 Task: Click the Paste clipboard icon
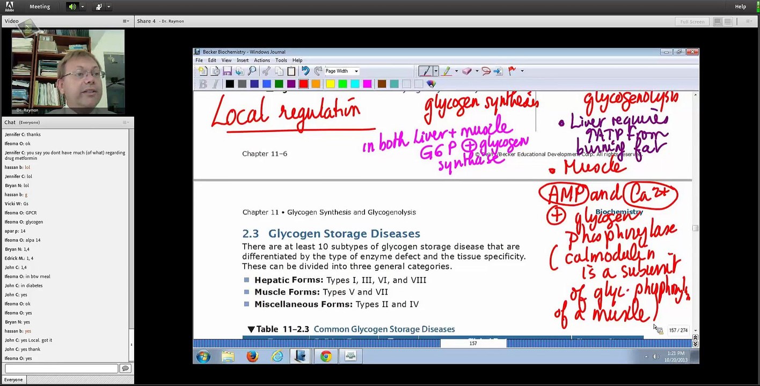tap(291, 71)
